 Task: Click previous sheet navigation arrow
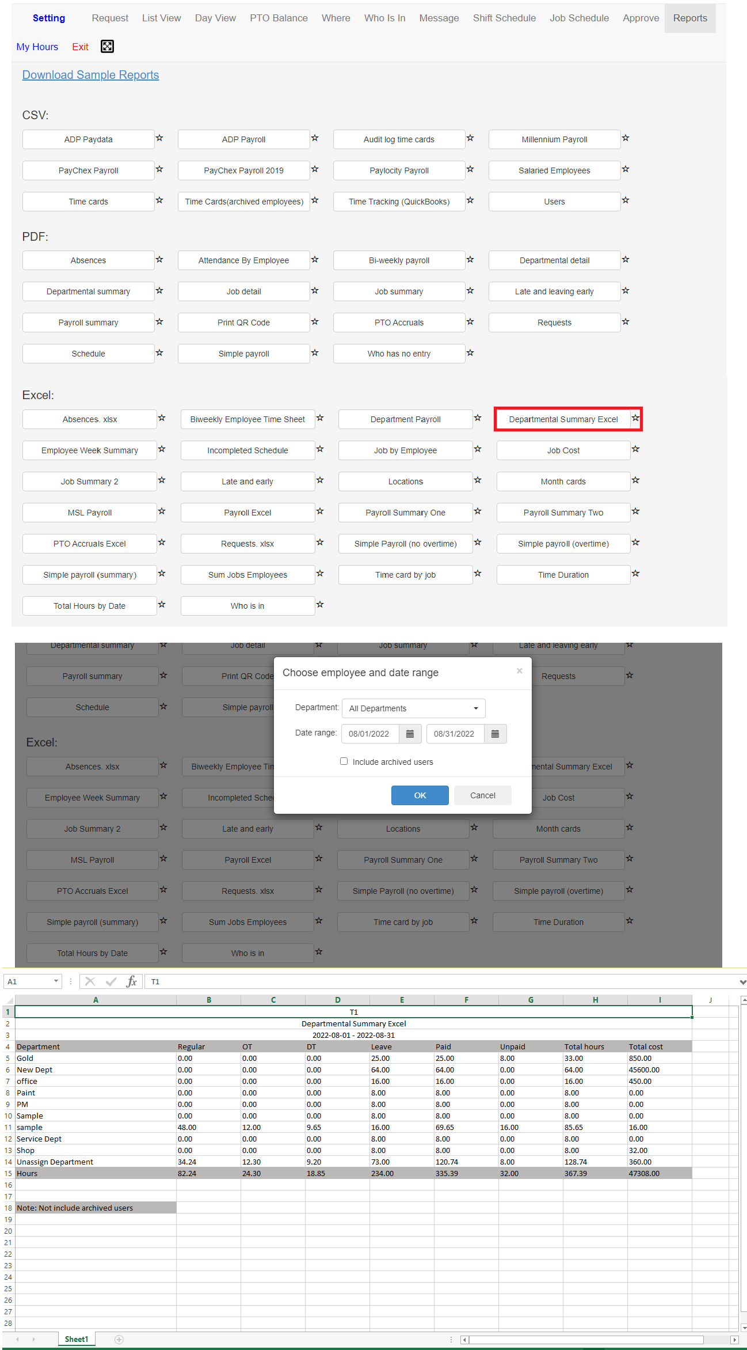(x=18, y=1340)
